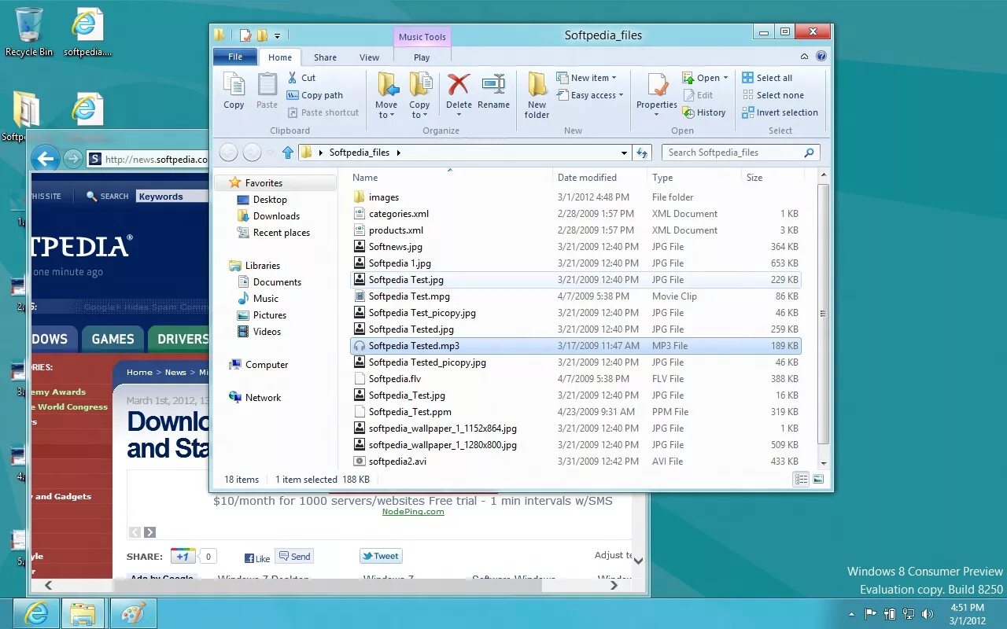Click the NodePing.com link on the webpage

(x=415, y=510)
